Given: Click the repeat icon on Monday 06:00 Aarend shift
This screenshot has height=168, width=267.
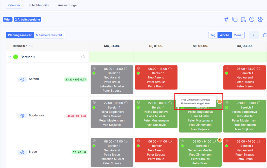Looking at the screenshot, I should pos(126,69).
